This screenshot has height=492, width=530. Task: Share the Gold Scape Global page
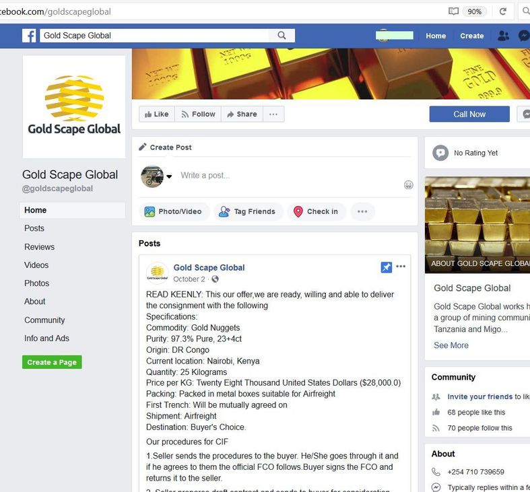tap(242, 114)
